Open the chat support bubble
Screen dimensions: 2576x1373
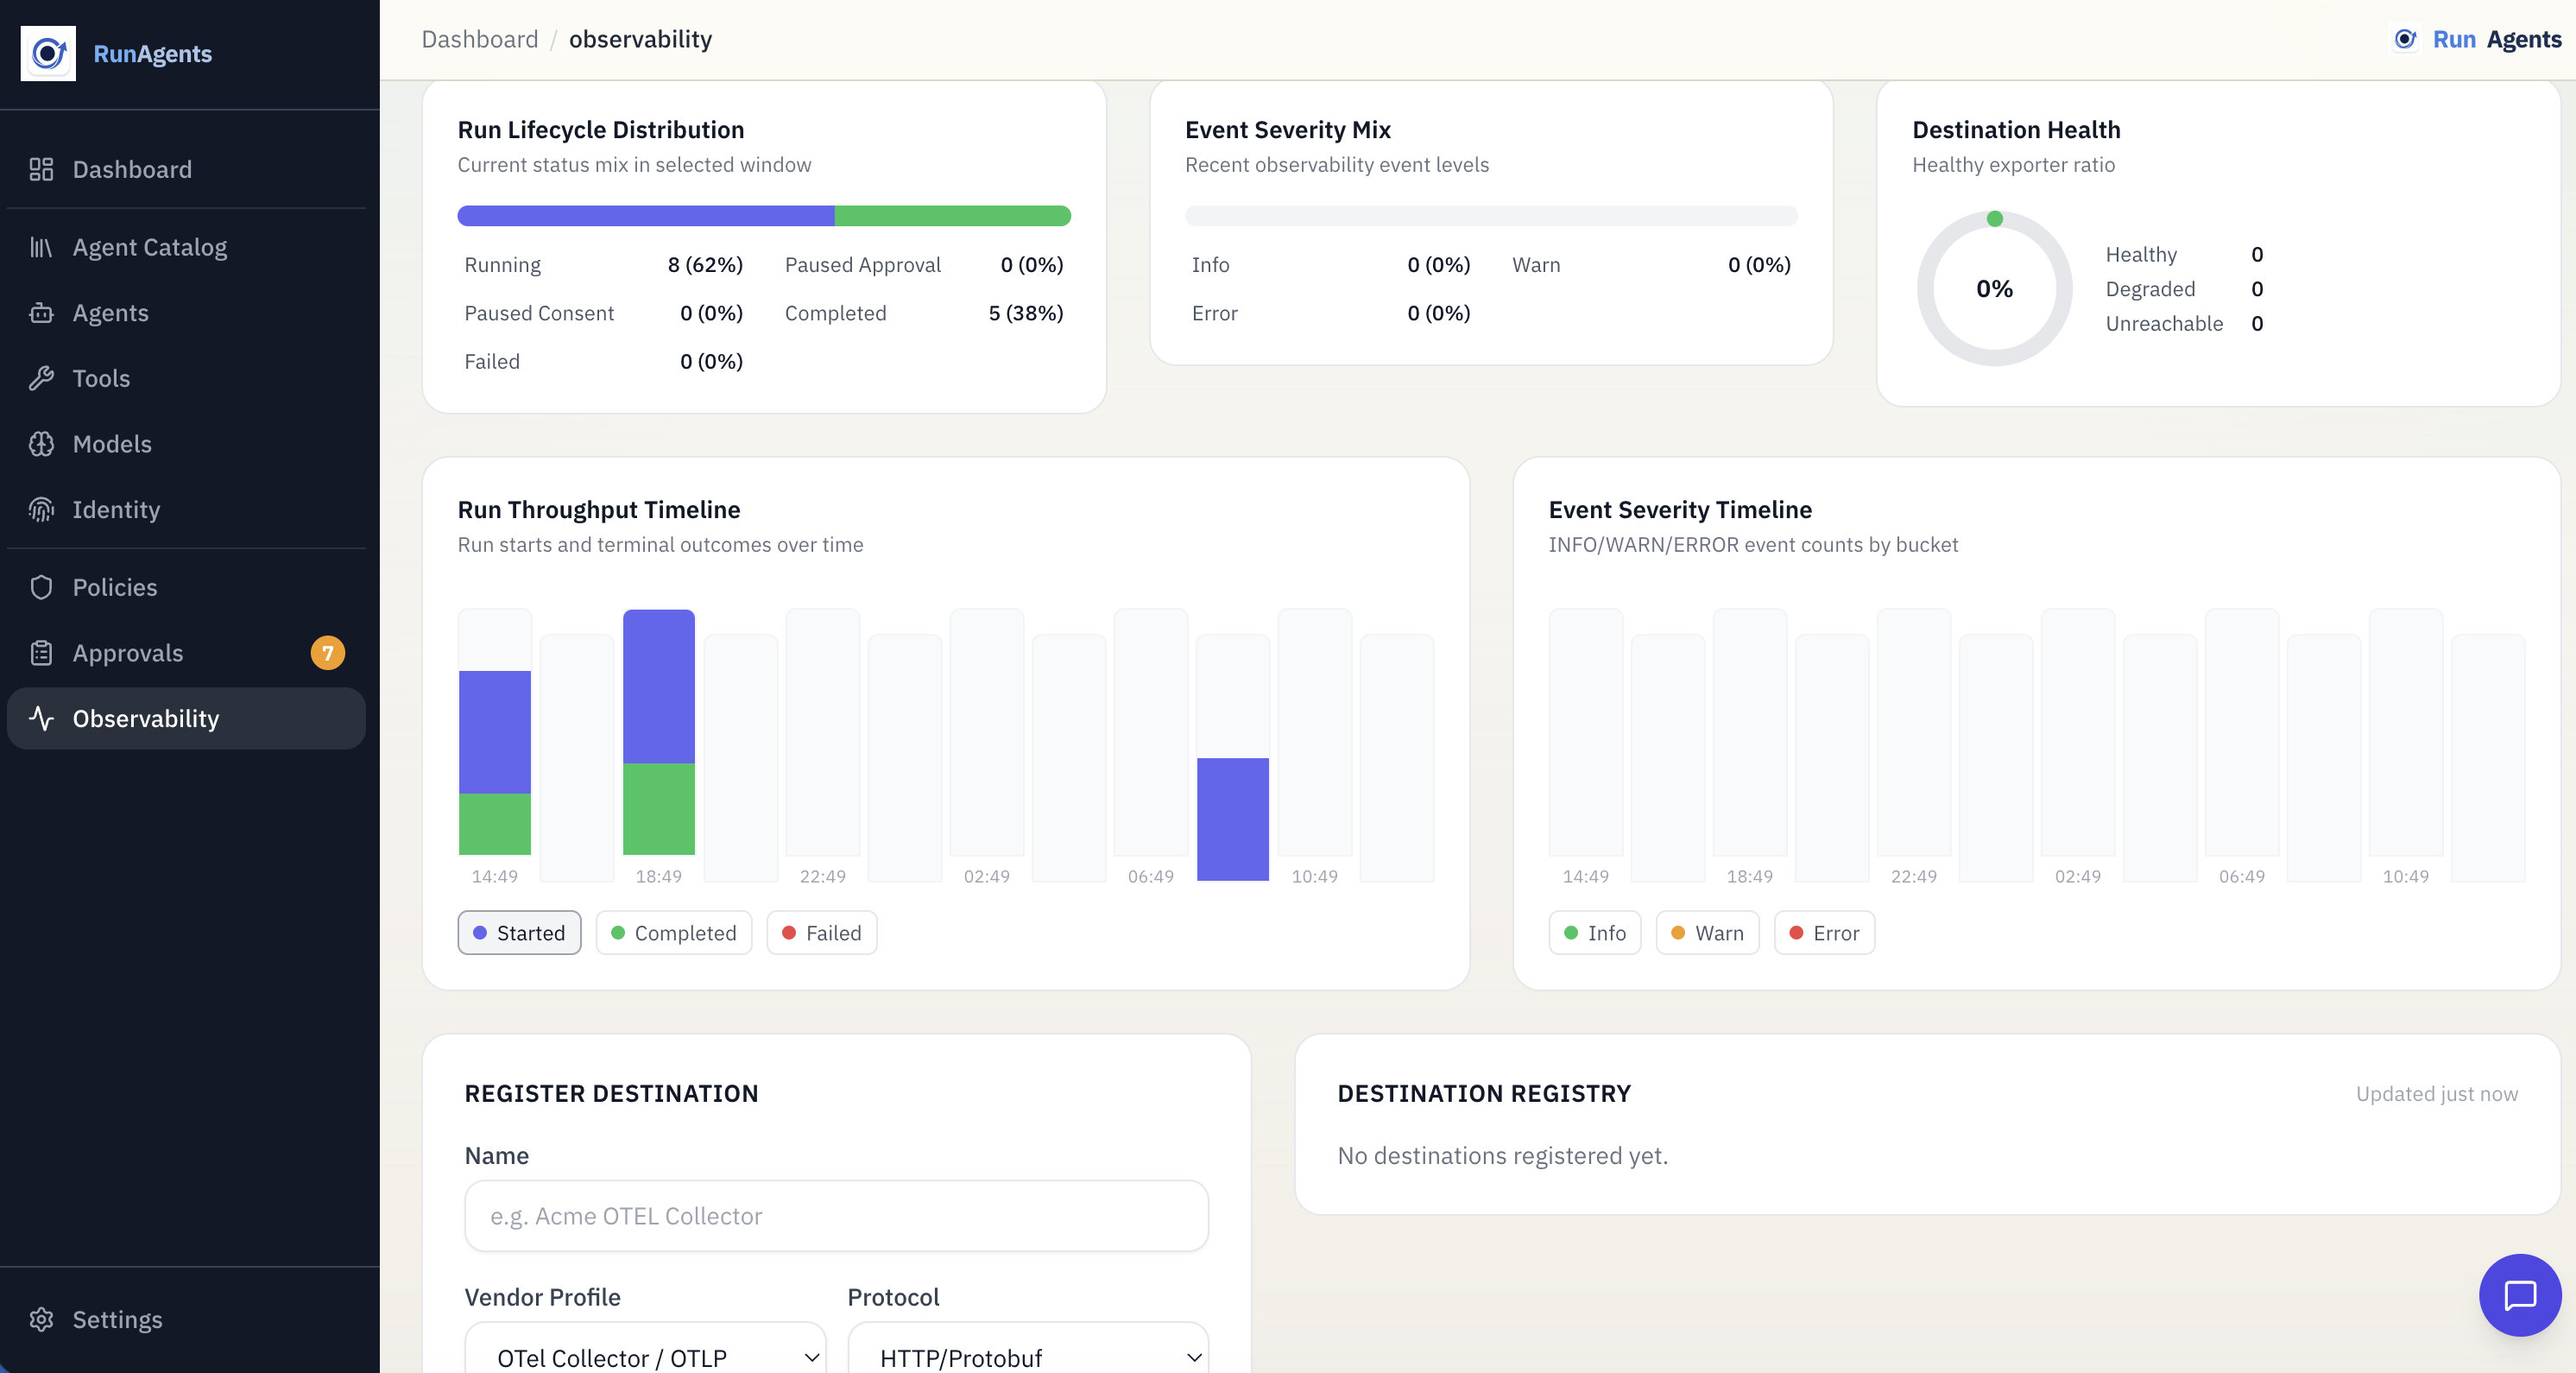point(2520,1295)
